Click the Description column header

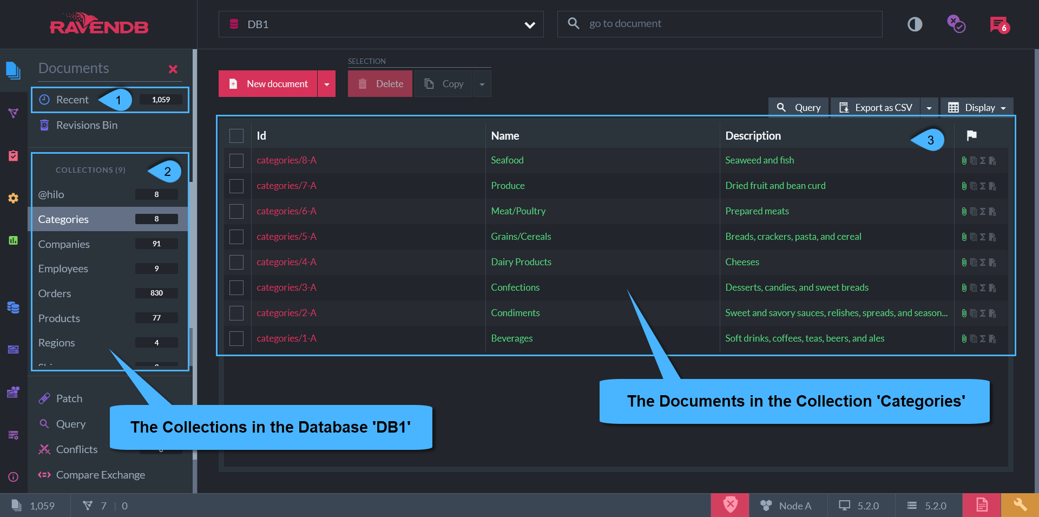[x=753, y=136]
